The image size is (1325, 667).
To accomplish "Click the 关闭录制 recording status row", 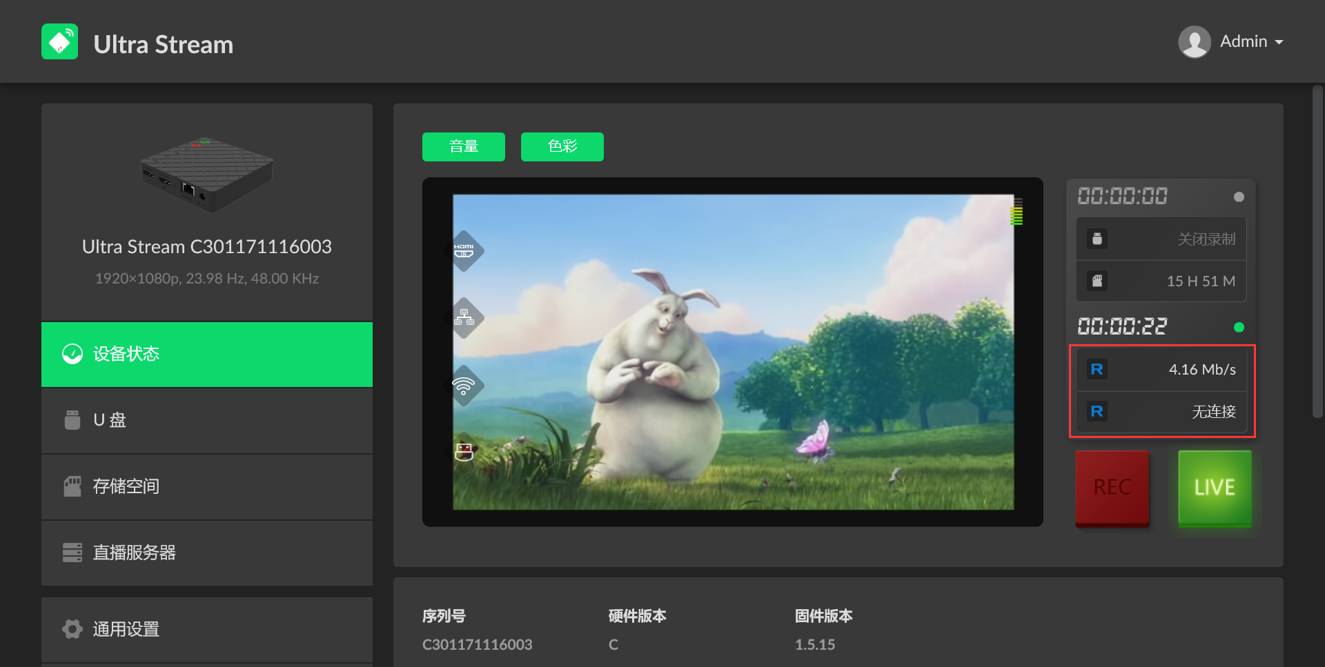I will 1161,239.
